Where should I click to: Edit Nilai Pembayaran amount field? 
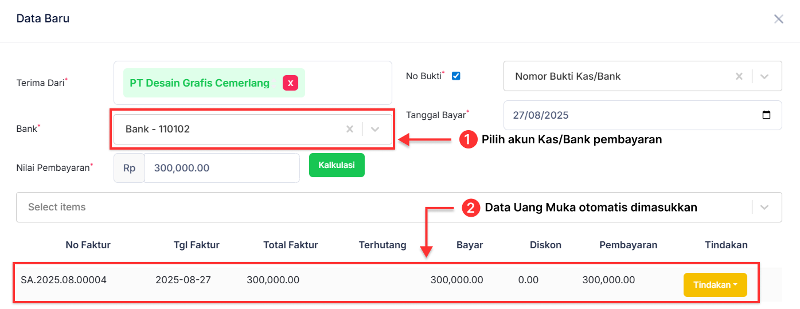(x=222, y=168)
